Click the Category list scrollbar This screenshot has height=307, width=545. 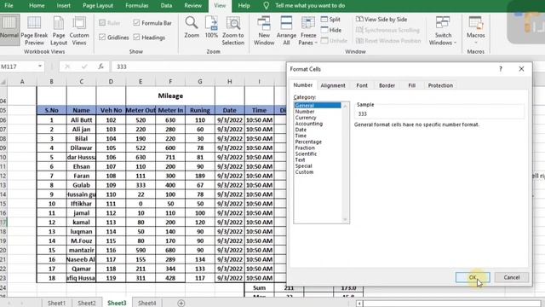pyautogui.click(x=345, y=163)
